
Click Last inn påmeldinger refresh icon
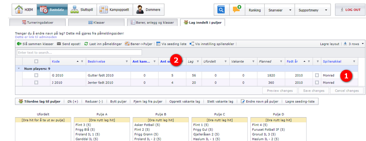pos(86,44)
